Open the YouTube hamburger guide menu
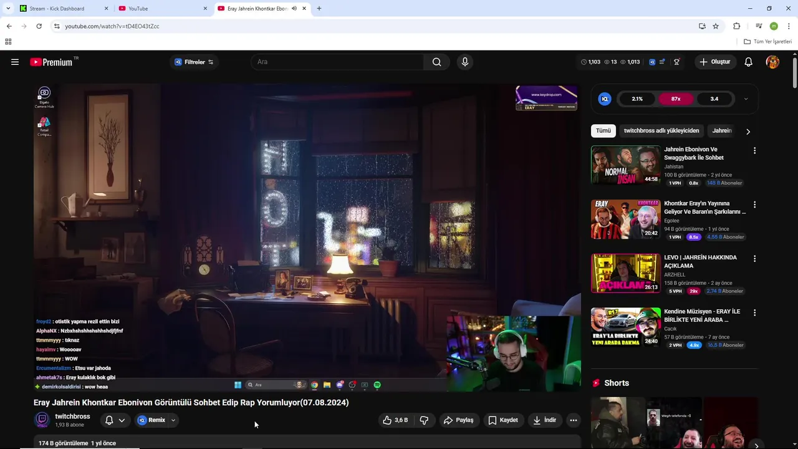798x449 pixels. (15, 62)
